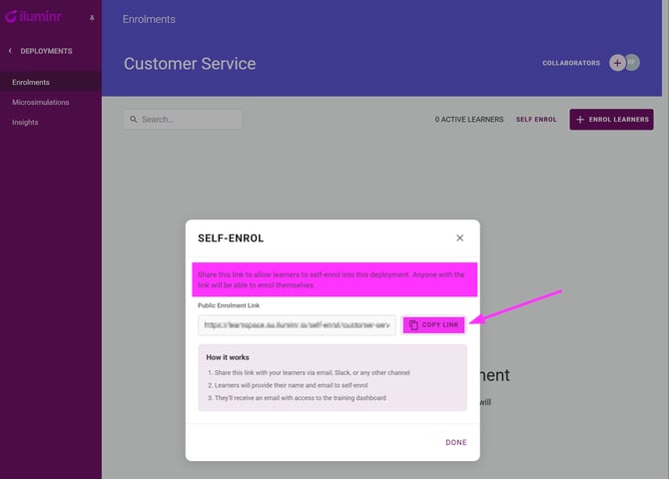Click the Enrol Learners button

point(611,120)
